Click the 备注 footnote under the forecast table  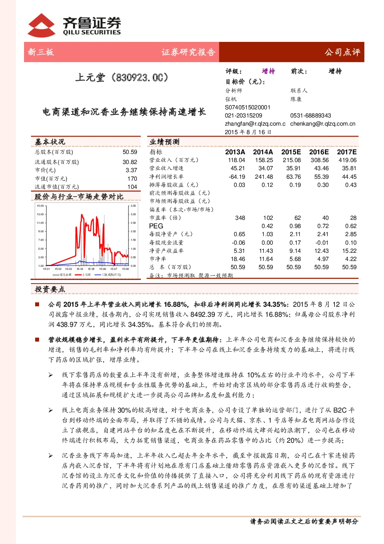[191, 276]
